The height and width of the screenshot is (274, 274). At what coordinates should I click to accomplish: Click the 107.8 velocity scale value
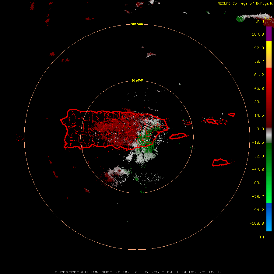pyautogui.click(x=258, y=34)
